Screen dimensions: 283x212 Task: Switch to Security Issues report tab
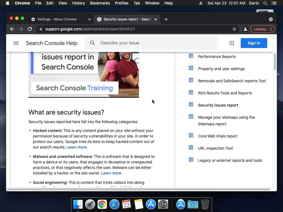coord(127,19)
